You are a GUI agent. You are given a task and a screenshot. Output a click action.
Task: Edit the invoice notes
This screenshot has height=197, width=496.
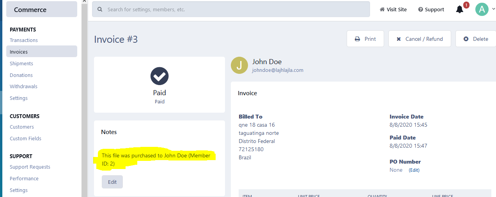point(112,182)
